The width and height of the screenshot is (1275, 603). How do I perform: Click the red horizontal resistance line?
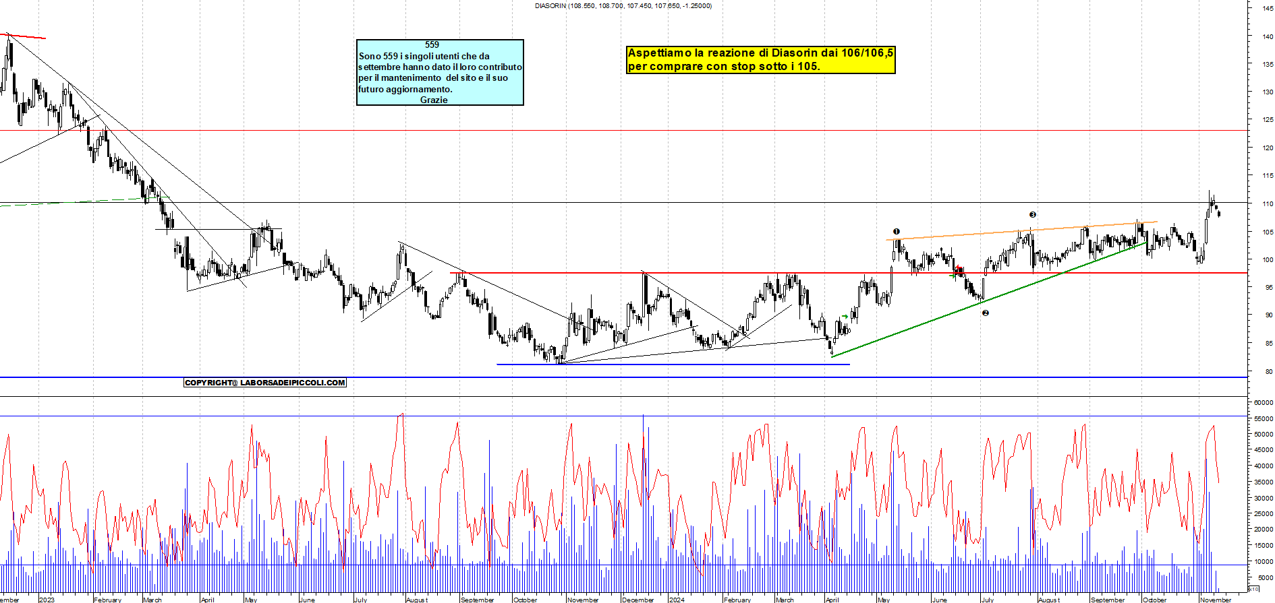tap(849, 273)
